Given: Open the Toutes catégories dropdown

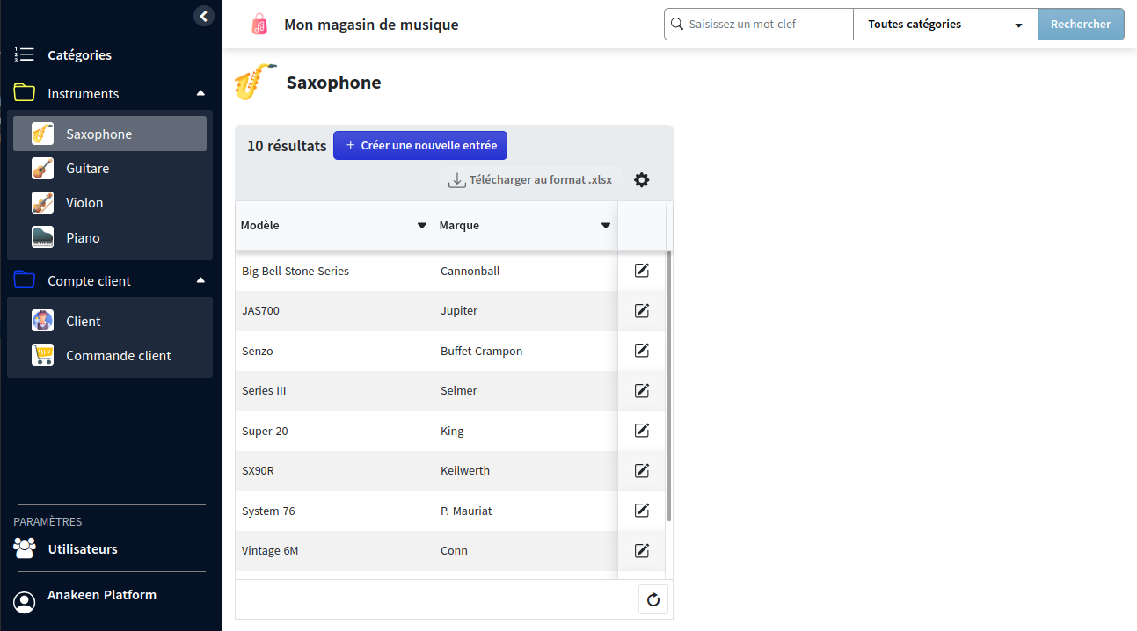Looking at the screenshot, I should click(944, 24).
